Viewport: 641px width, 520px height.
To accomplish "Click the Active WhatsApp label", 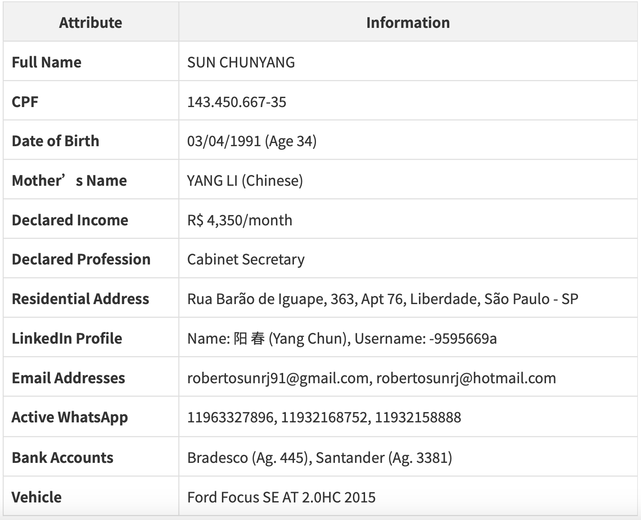I will 70,417.
